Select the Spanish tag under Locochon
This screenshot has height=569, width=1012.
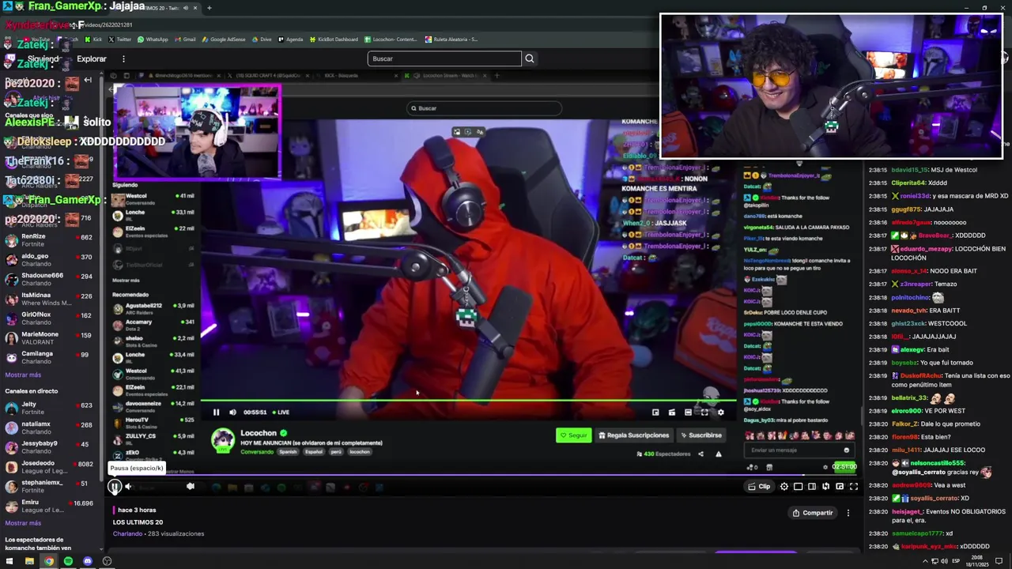(x=288, y=452)
